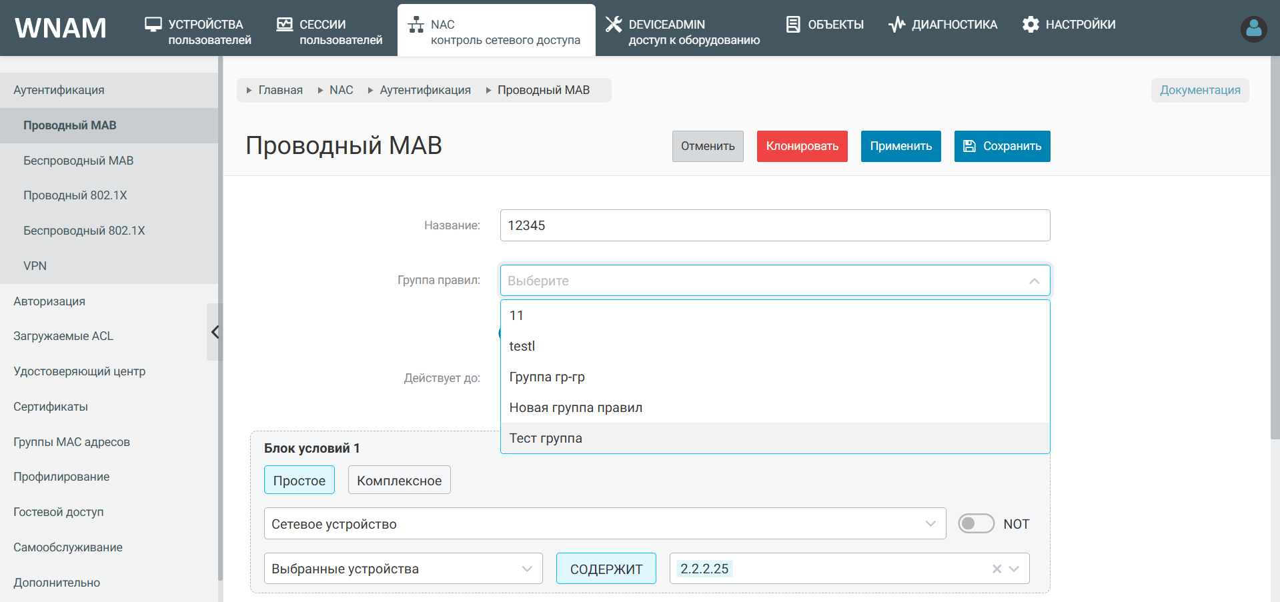Click the Objects list icon

pos(793,25)
